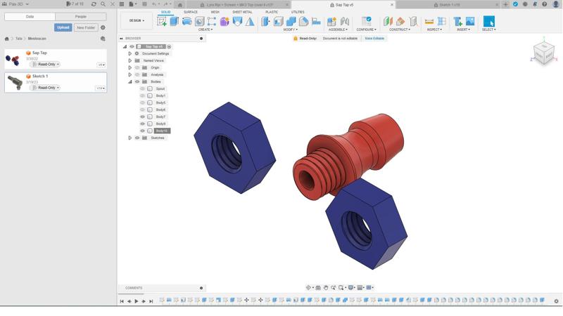Screen dimensions: 563x316
Task: Select the Hole tool in Create group
Action: pyautogui.click(x=199, y=22)
